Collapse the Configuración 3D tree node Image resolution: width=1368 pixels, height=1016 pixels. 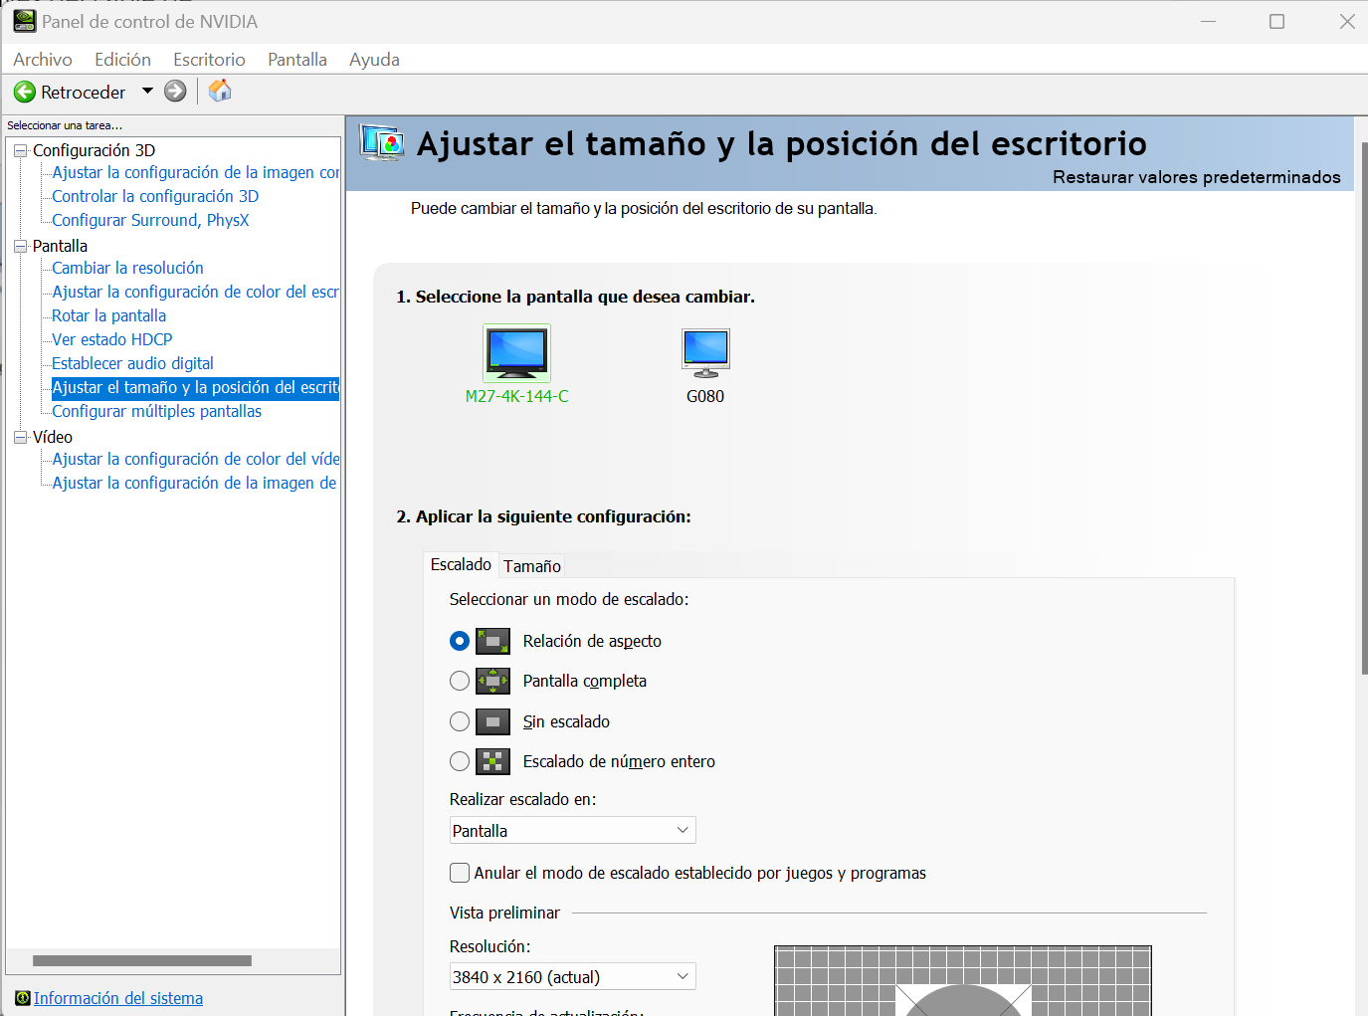click(20, 150)
